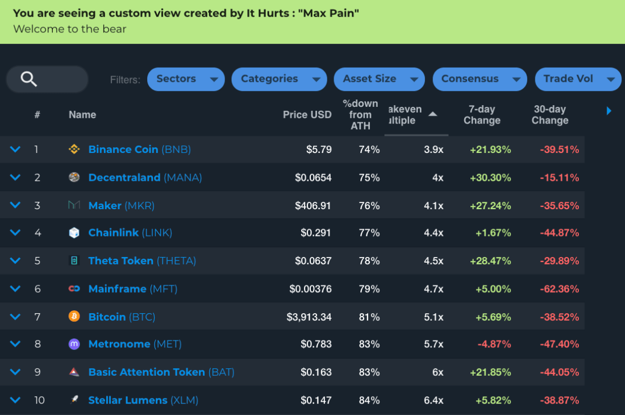Sort by %down from ATH column
Screen dimensions: 625x415
click(x=360, y=115)
